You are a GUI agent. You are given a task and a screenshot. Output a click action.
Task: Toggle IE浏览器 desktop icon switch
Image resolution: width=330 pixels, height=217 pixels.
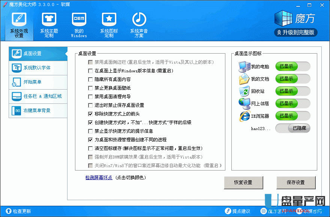pos(293,116)
